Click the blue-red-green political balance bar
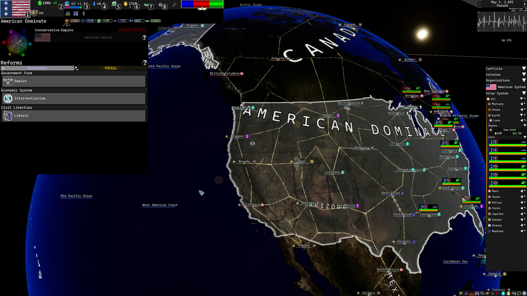This screenshot has width=527, height=296. (202, 4)
